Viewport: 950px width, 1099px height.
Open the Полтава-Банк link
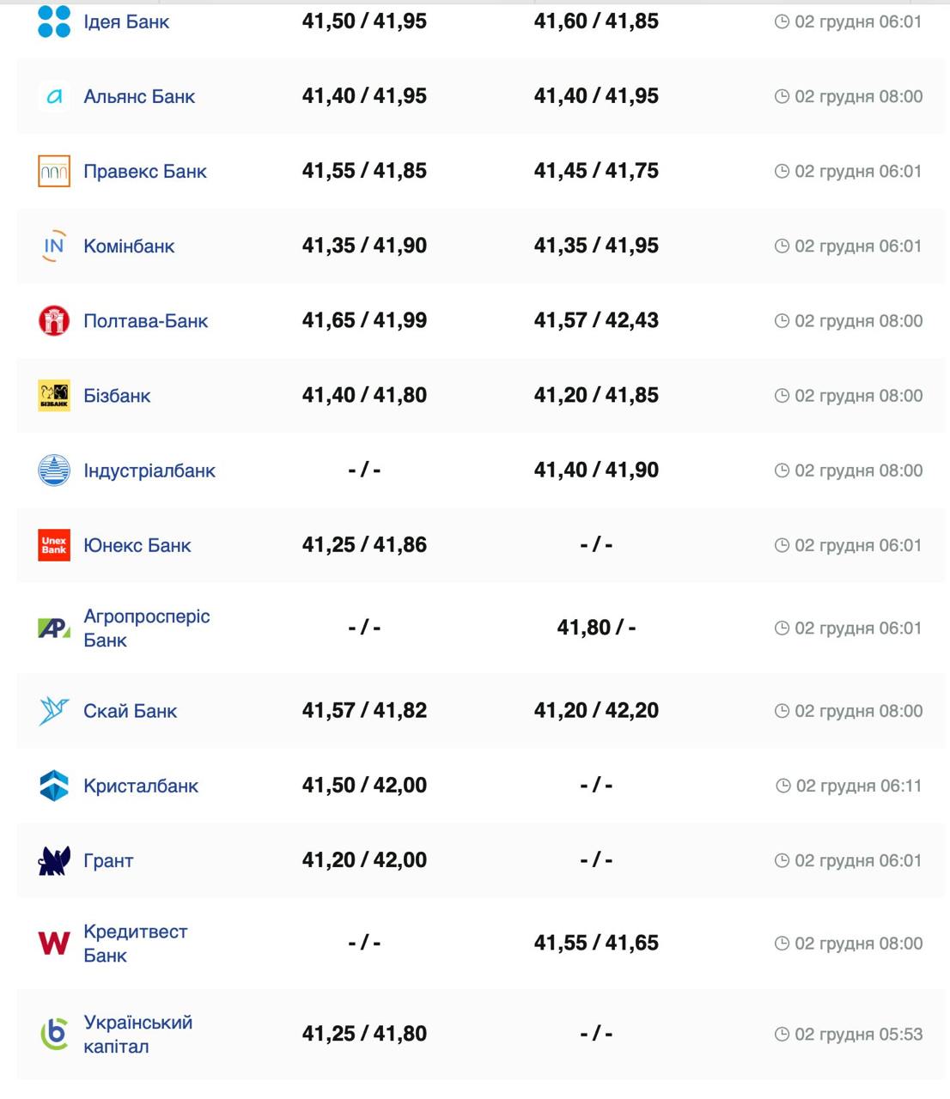pos(145,321)
